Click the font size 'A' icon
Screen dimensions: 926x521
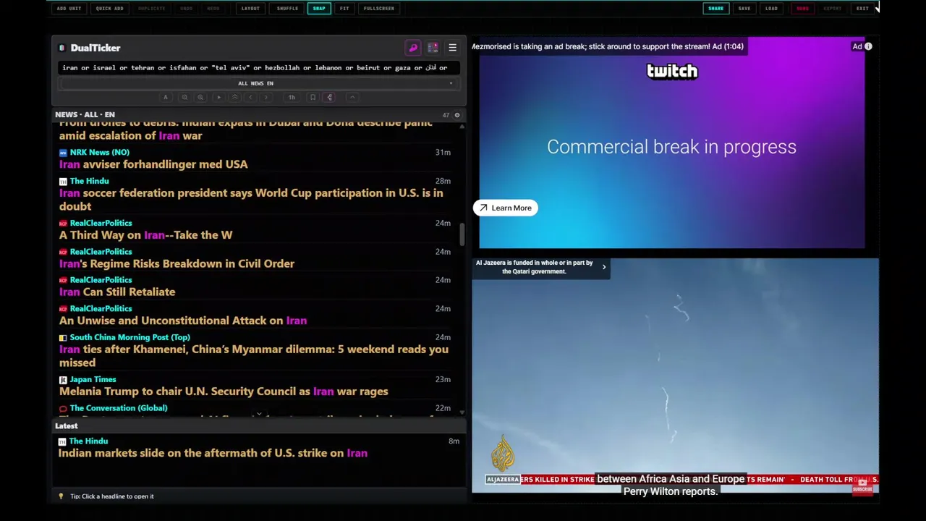pos(166,97)
